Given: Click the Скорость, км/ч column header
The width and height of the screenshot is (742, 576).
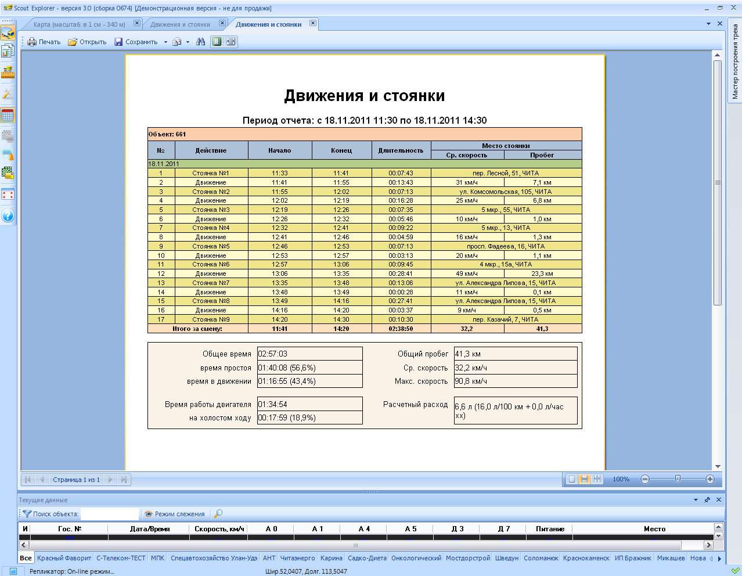Looking at the screenshot, I should 219,529.
